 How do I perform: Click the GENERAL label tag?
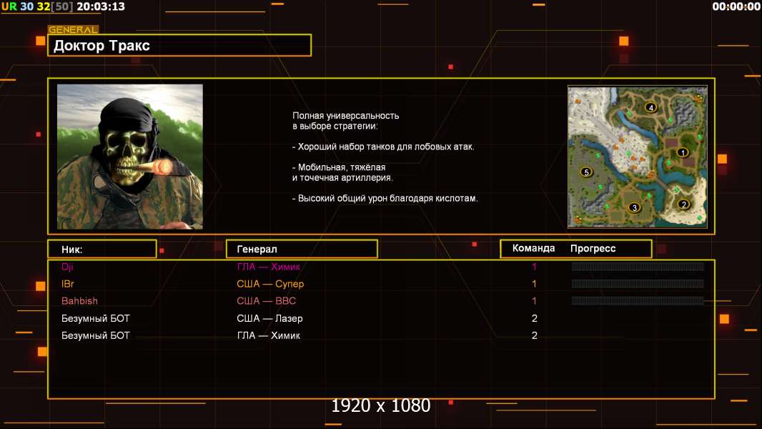click(x=74, y=29)
